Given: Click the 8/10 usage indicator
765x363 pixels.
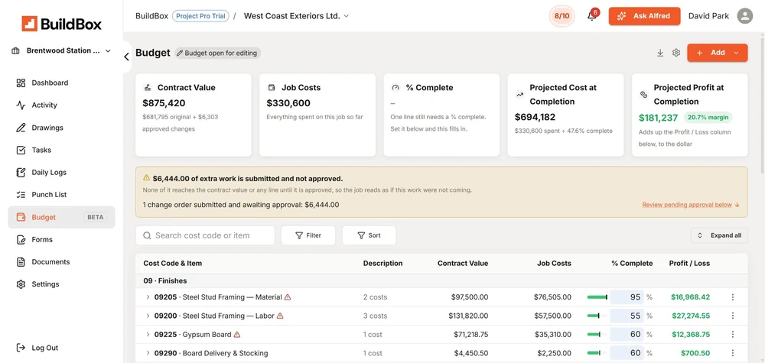Looking at the screenshot, I should pyautogui.click(x=562, y=16).
